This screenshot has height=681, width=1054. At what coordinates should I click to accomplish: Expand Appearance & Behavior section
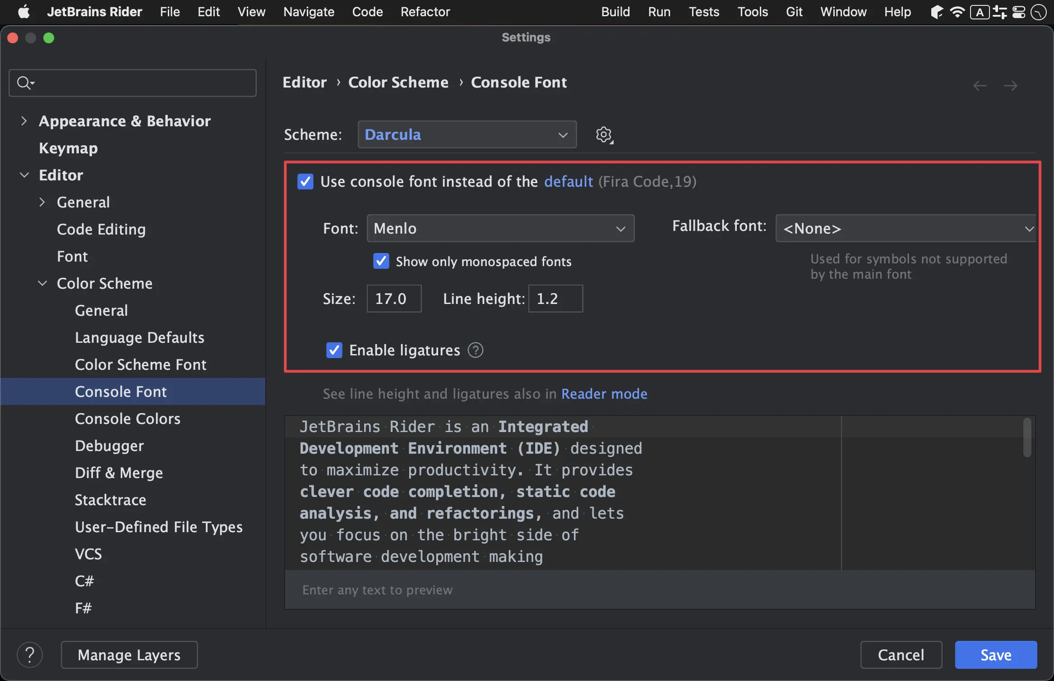(24, 121)
